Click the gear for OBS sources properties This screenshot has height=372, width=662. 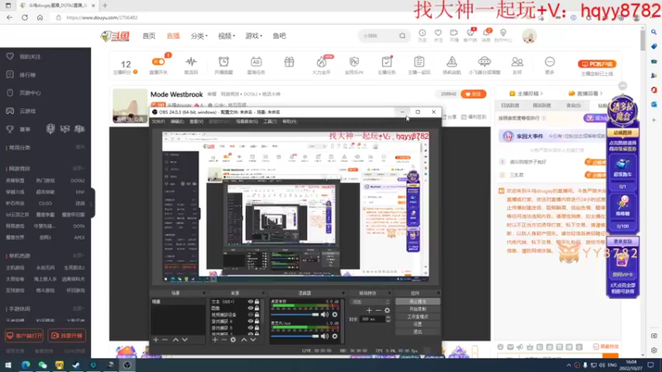coord(233,340)
